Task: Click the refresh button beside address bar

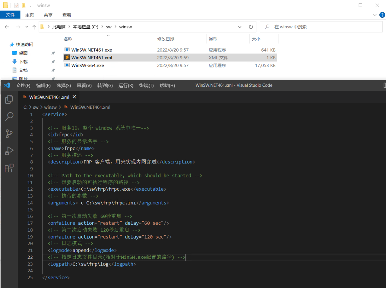Action: (251, 27)
